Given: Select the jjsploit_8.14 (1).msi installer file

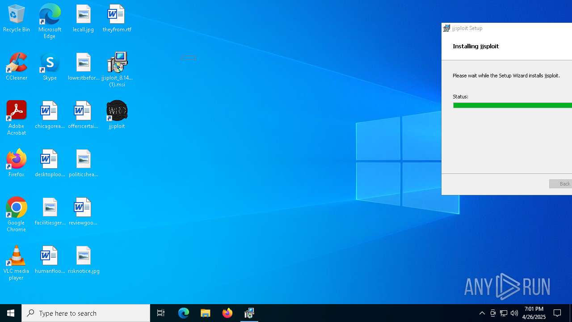Looking at the screenshot, I should (117, 70).
